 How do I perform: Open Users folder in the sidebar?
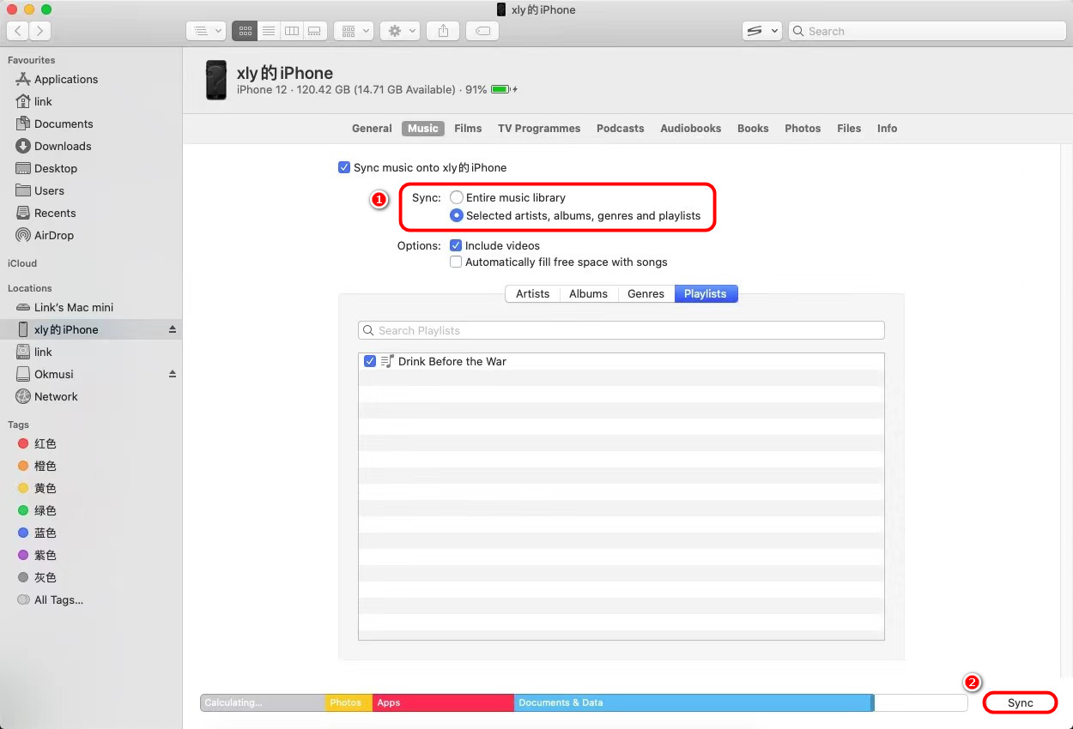(49, 190)
